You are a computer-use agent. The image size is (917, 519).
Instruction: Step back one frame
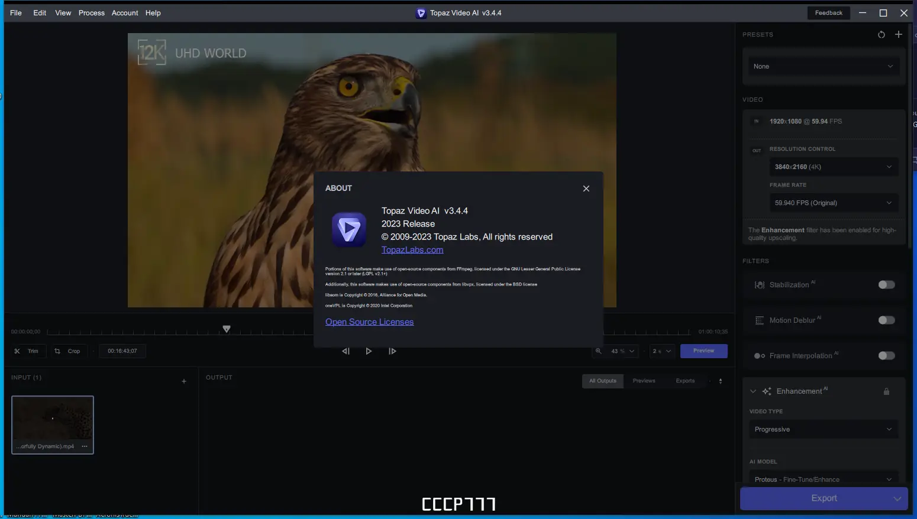346,351
